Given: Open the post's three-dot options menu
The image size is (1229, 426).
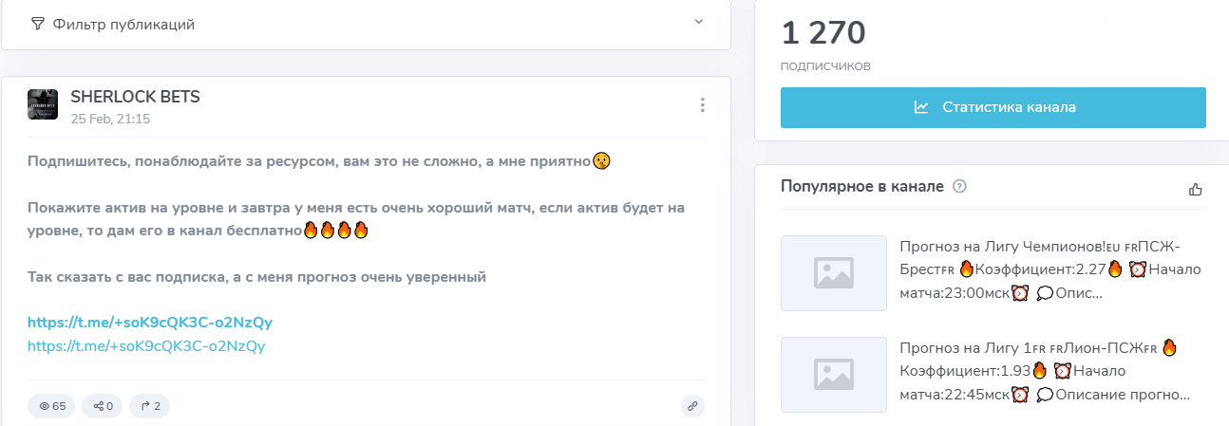Looking at the screenshot, I should [702, 104].
